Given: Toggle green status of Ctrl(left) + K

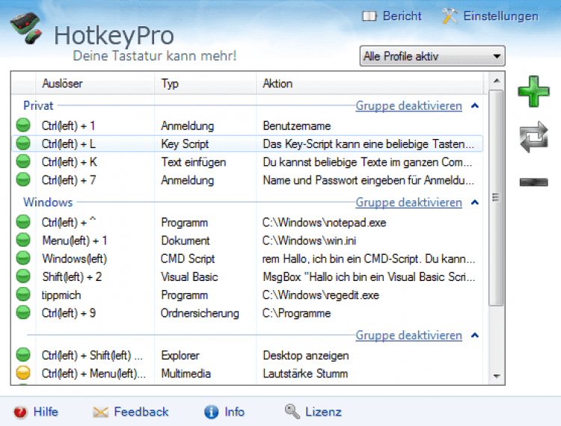Looking at the screenshot, I should (x=23, y=161).
